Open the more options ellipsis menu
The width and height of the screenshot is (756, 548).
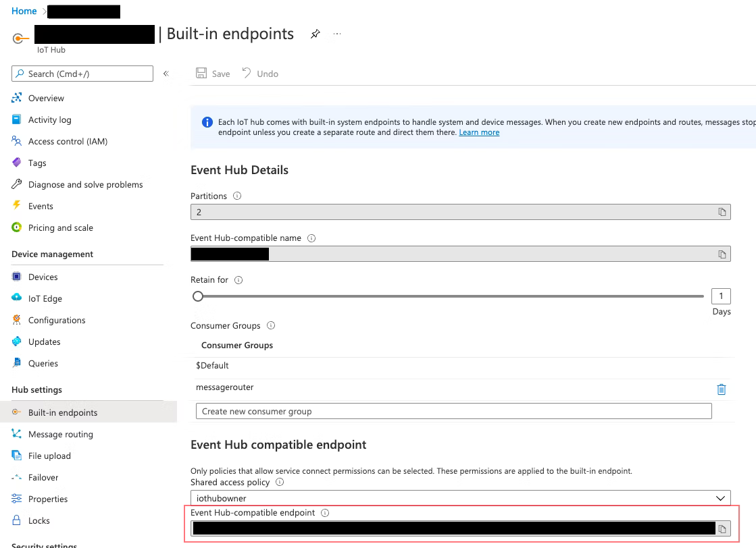(337, 34)
